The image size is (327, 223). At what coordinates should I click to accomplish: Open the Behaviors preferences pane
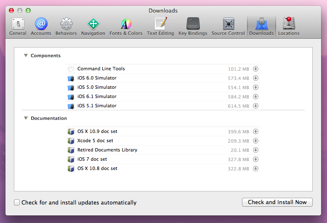(66, 26)
